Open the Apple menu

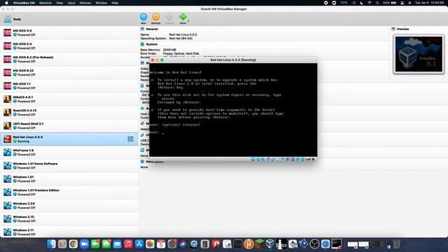click(x=6, y=3)
